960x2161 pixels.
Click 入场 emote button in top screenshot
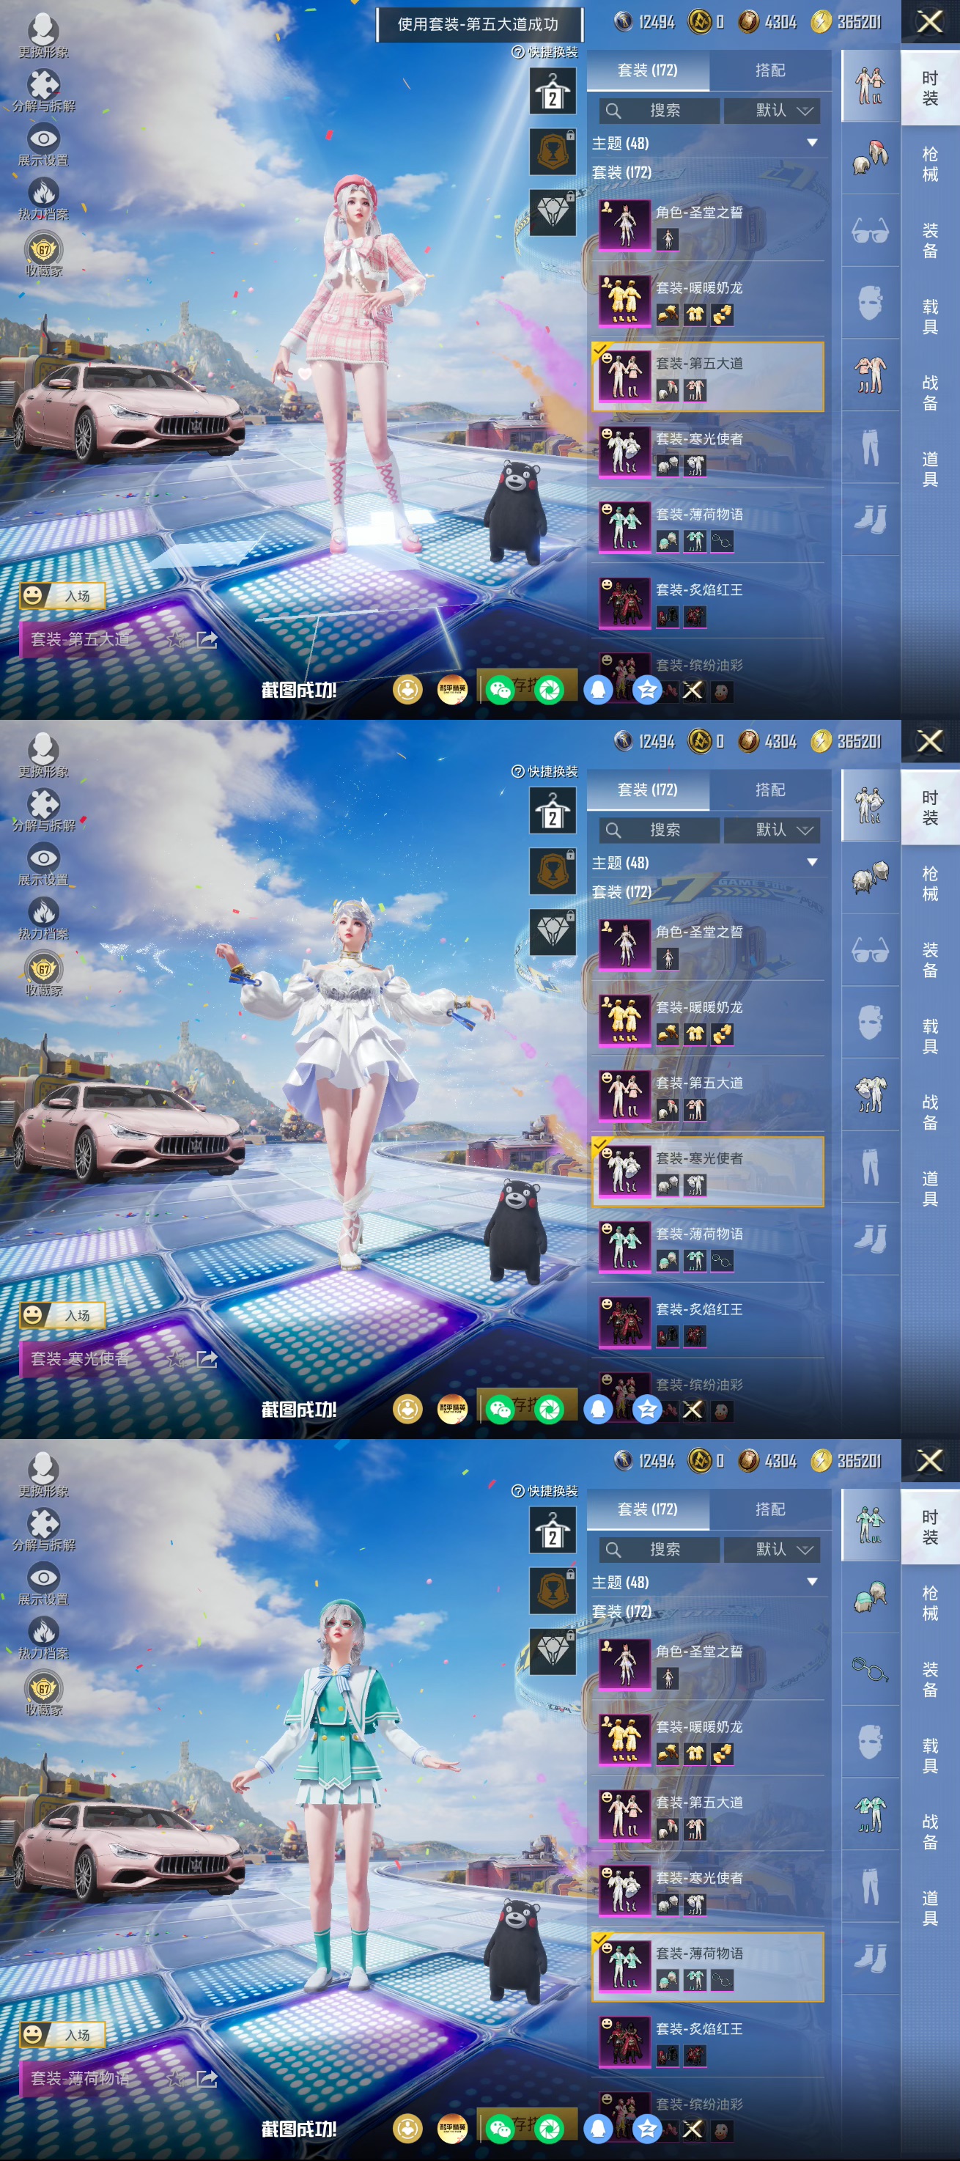tap(63, 596)
